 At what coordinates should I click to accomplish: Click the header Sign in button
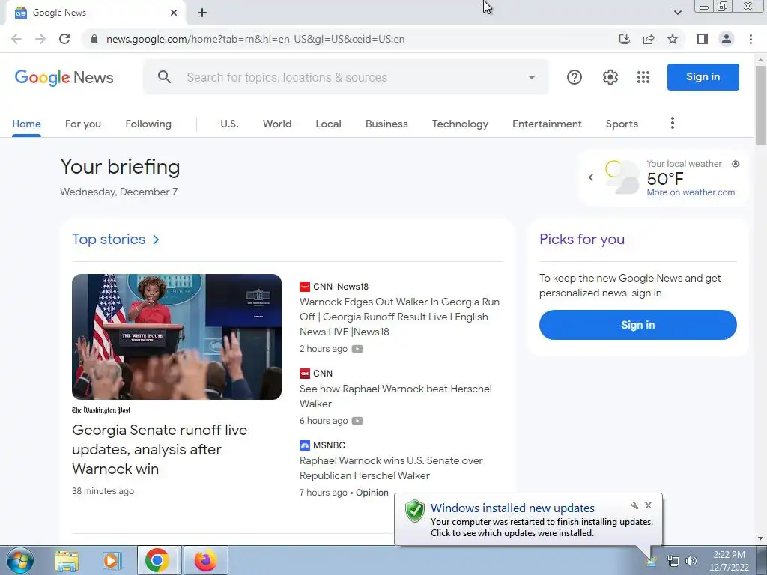tap(703, 77)
